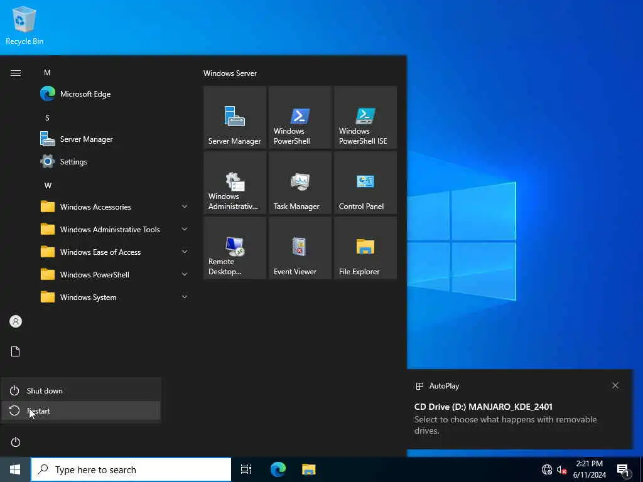
Task: Open the Action Center notification icon
Action: pos(624,469)
